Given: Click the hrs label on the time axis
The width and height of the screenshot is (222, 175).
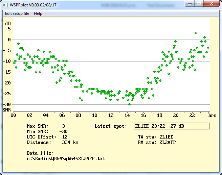Looking at the screenshot, I should pyautogui.click(x=212, y=115).
